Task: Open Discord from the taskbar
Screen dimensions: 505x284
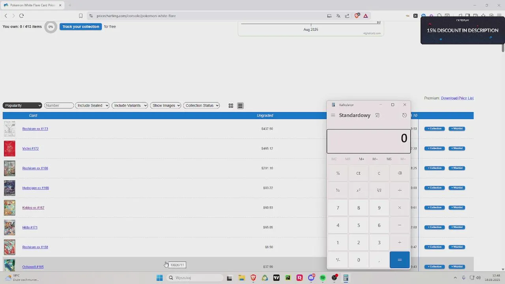Action: [311, 278]
